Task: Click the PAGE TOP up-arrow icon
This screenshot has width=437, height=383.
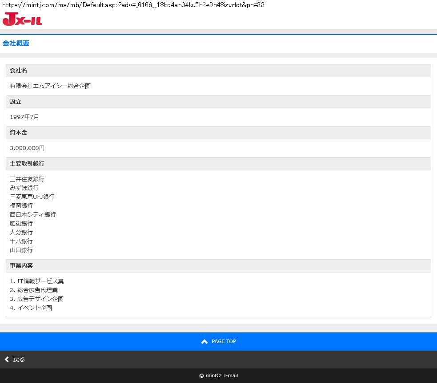Action: pos(204,341)
